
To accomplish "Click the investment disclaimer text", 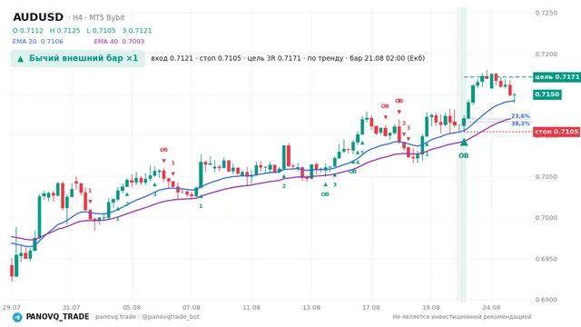I will (462, 317).
